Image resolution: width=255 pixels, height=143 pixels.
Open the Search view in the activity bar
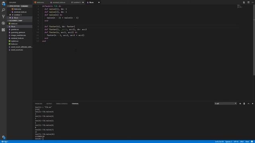3,10
